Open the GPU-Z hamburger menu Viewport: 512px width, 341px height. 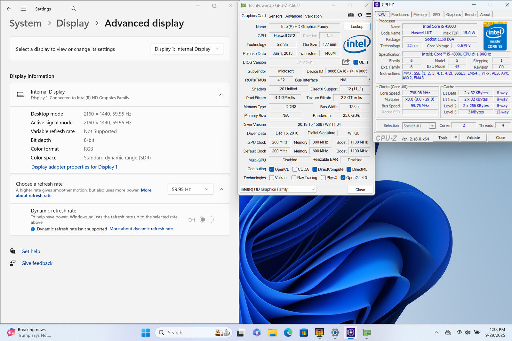369,15
